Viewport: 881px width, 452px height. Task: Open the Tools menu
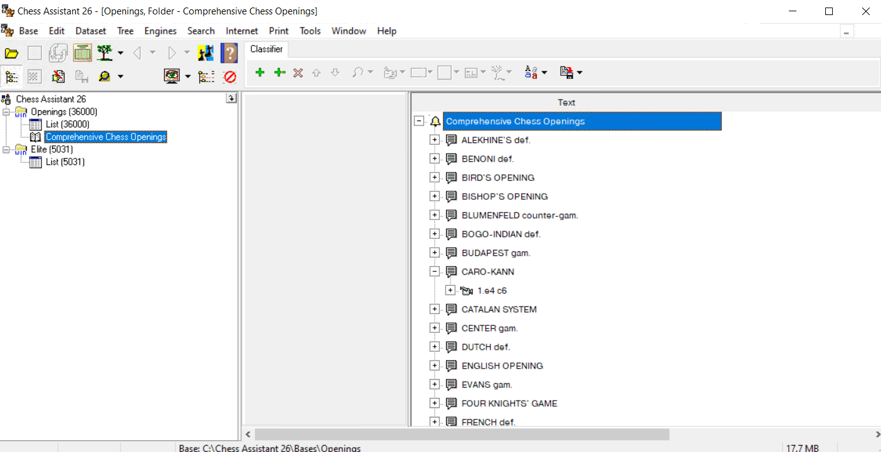pos(310,31)
